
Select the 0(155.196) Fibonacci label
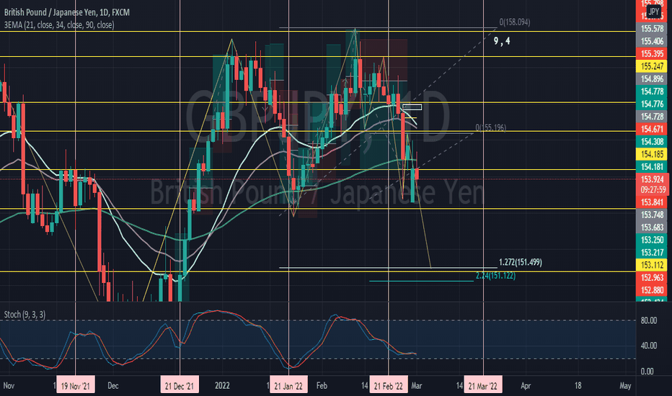(x=491, y=127)
